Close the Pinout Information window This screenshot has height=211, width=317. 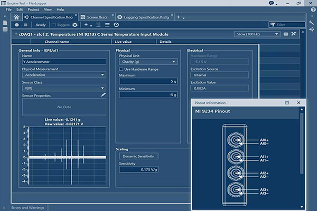pos(299,102)
